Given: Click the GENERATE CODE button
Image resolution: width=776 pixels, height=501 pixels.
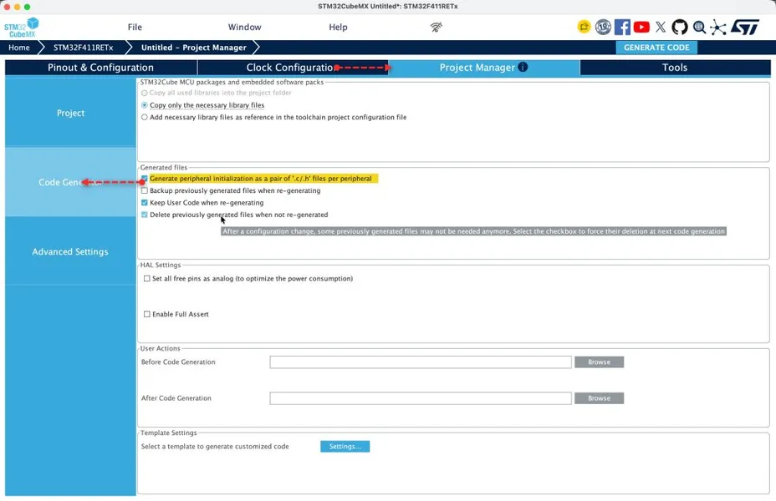Looking at the screenshot, I should pos(656,48).
